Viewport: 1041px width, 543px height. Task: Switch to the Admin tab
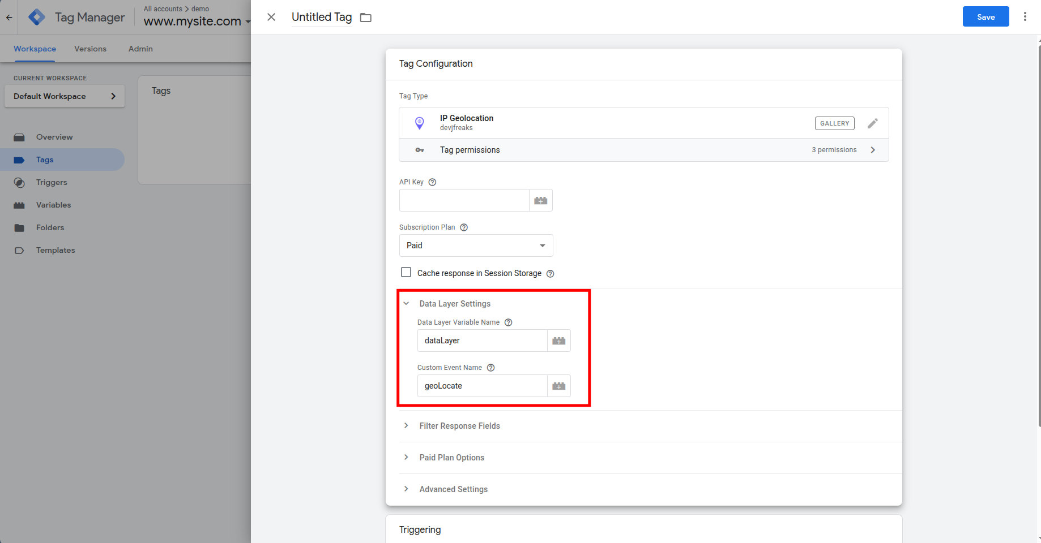click(x=140, y=49)
